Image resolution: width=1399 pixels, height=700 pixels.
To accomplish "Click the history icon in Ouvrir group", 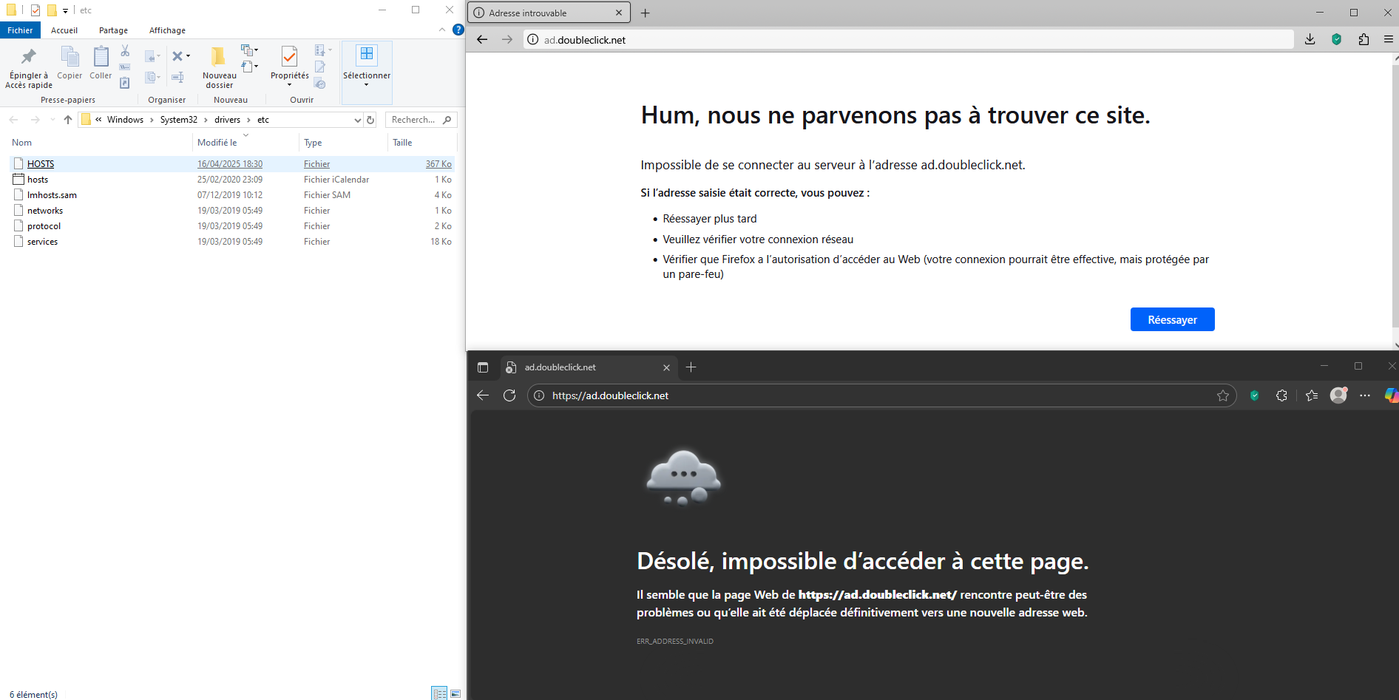I will click(x=320, y=84).
